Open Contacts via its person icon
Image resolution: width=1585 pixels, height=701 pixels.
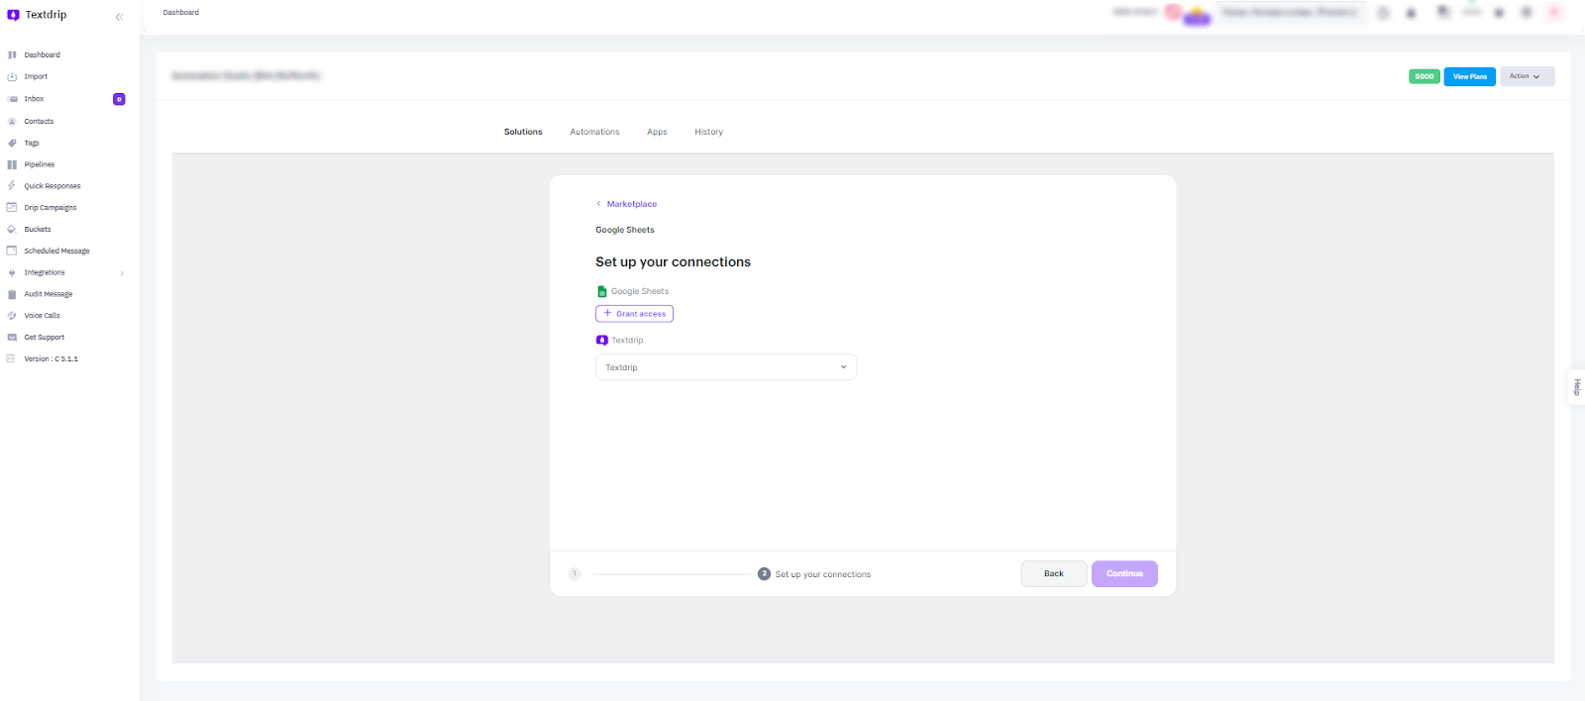pos(12,121)
